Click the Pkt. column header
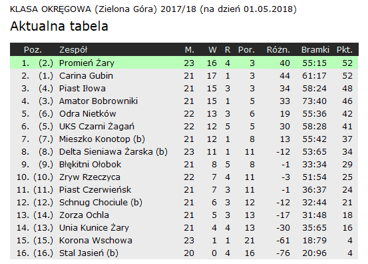The height and width of the screenshot is (264, 368). (x=345, y=50)
